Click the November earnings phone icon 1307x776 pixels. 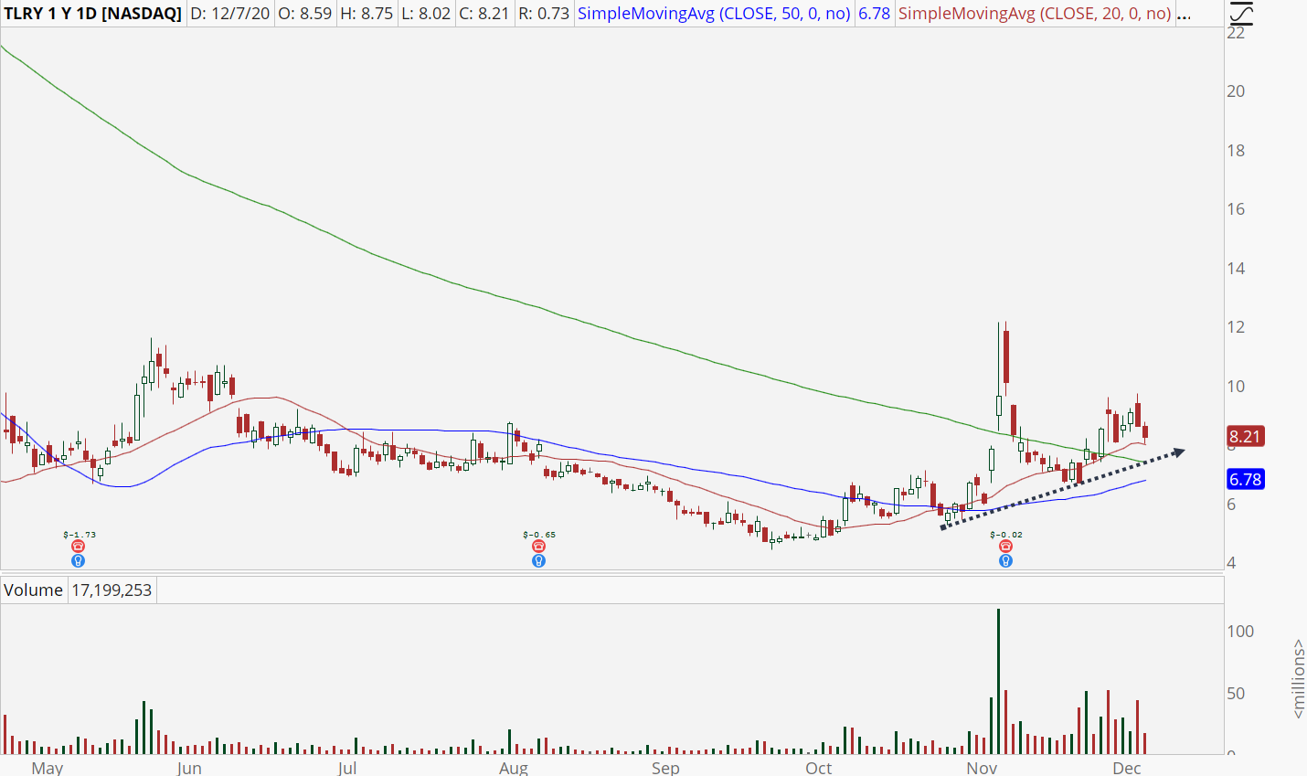(x=1005, y=547)
